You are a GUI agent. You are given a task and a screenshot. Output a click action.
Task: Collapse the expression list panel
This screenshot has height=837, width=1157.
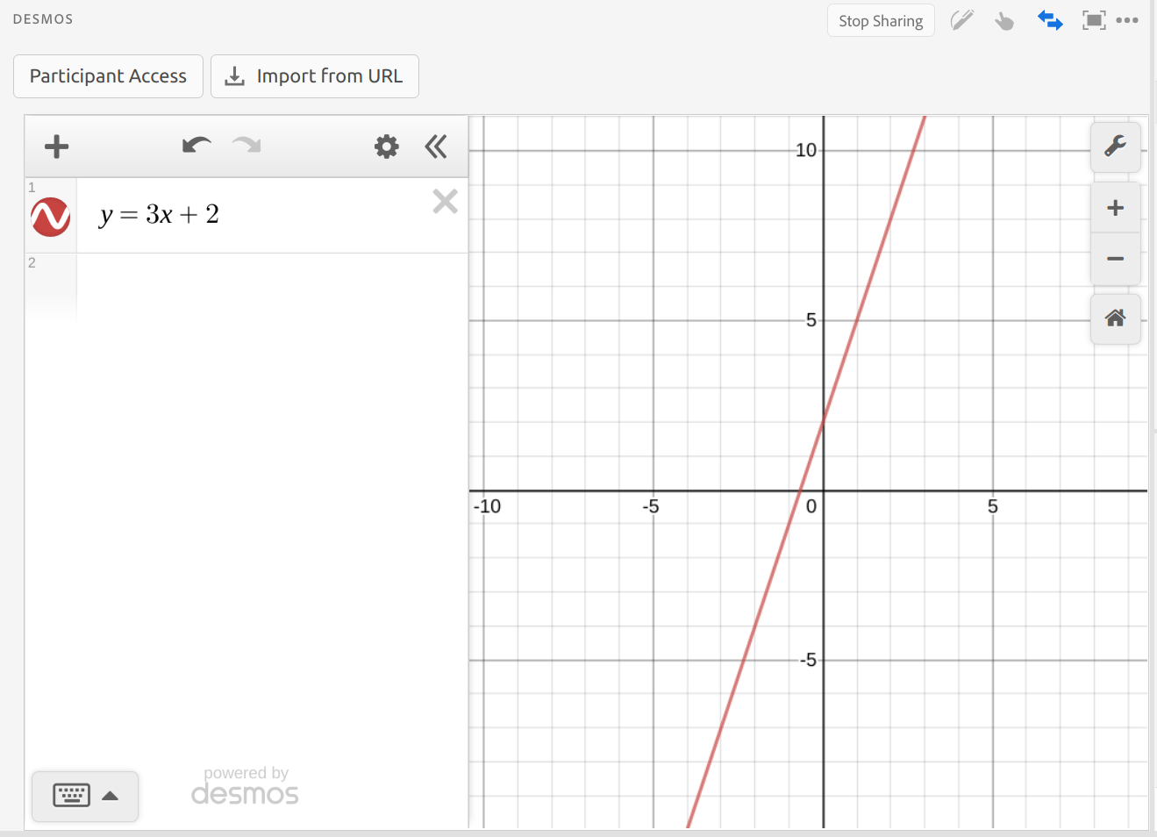pyautogui.click(x=436, y=147)
